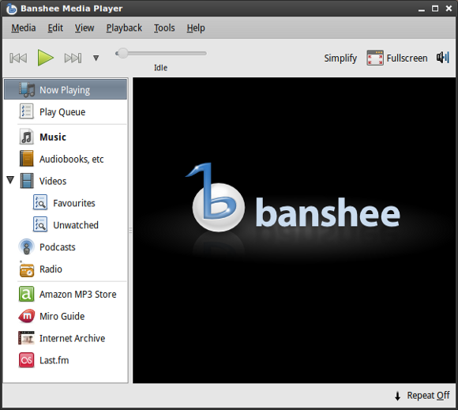This screenshot has width=458, height=410.
Task: Skip to the previous track
Action: tap(18, 58)
